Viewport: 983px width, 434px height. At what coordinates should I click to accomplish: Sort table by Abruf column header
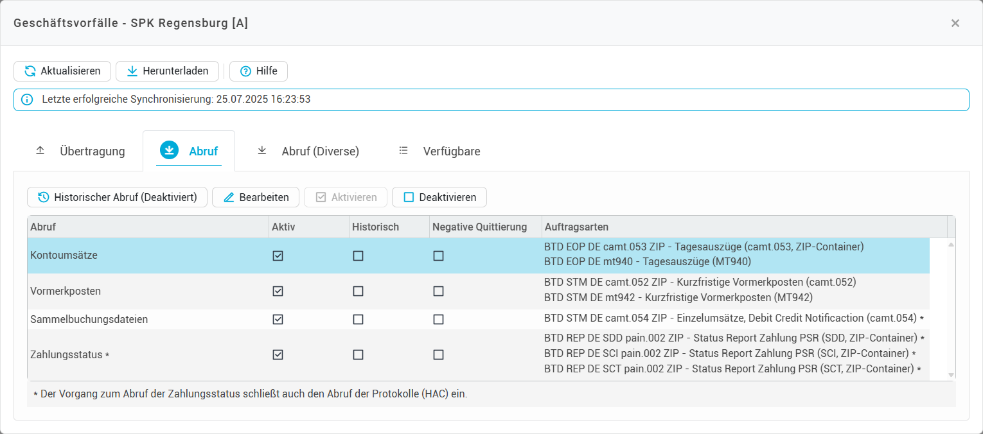[x=148, y=227]
